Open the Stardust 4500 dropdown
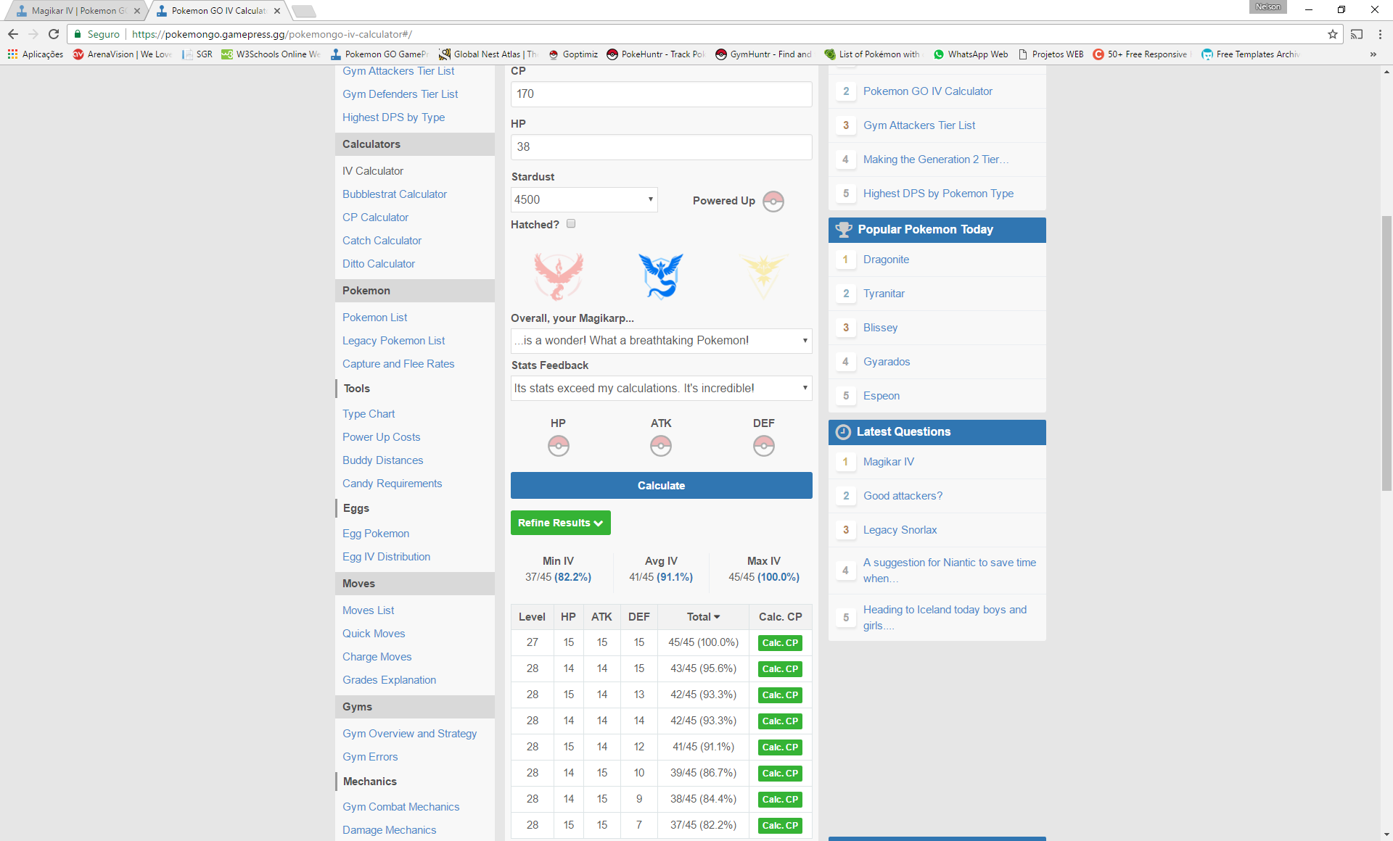Screen dimensions: 1393x841 pos(584,199)
